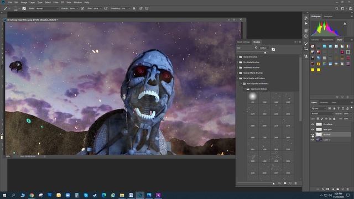Adjust the brush Size slider handle

tap(265, 53)
